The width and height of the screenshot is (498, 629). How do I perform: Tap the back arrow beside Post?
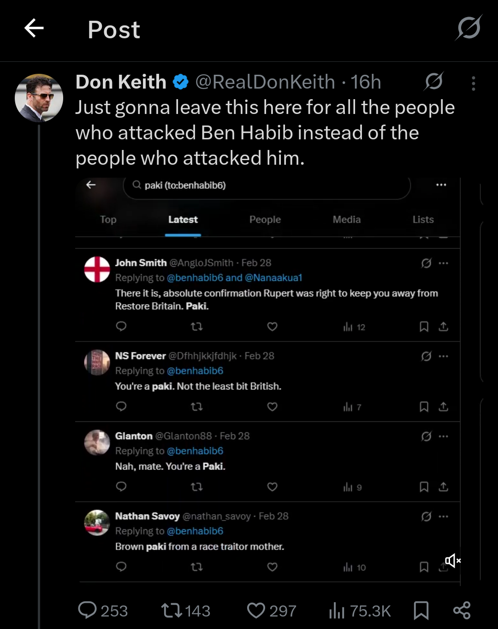pos(34,28)
